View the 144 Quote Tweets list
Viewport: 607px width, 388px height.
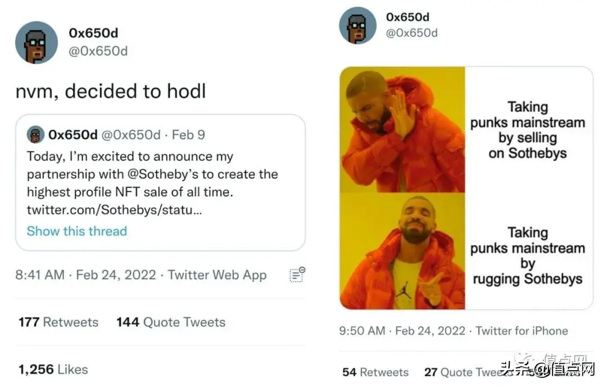point(171,322)
